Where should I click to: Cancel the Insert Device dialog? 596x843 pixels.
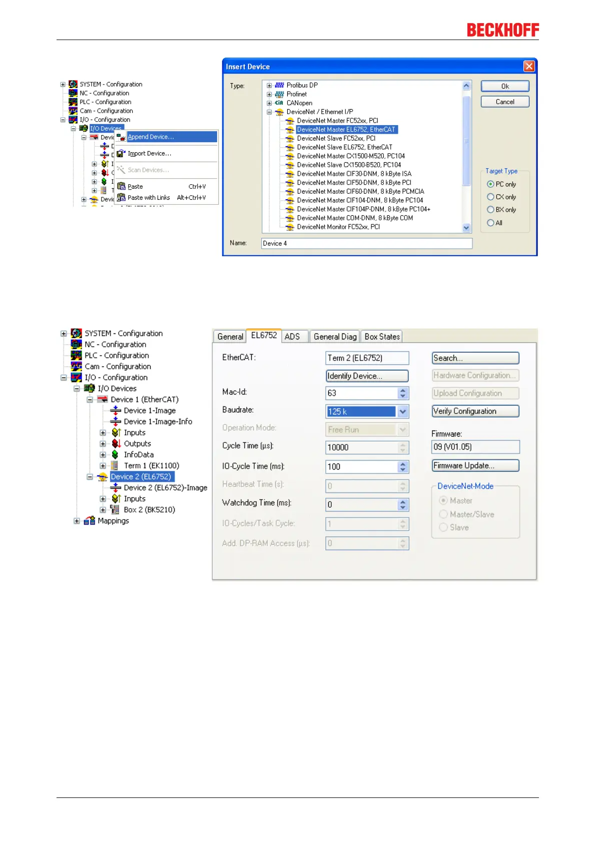505,102
